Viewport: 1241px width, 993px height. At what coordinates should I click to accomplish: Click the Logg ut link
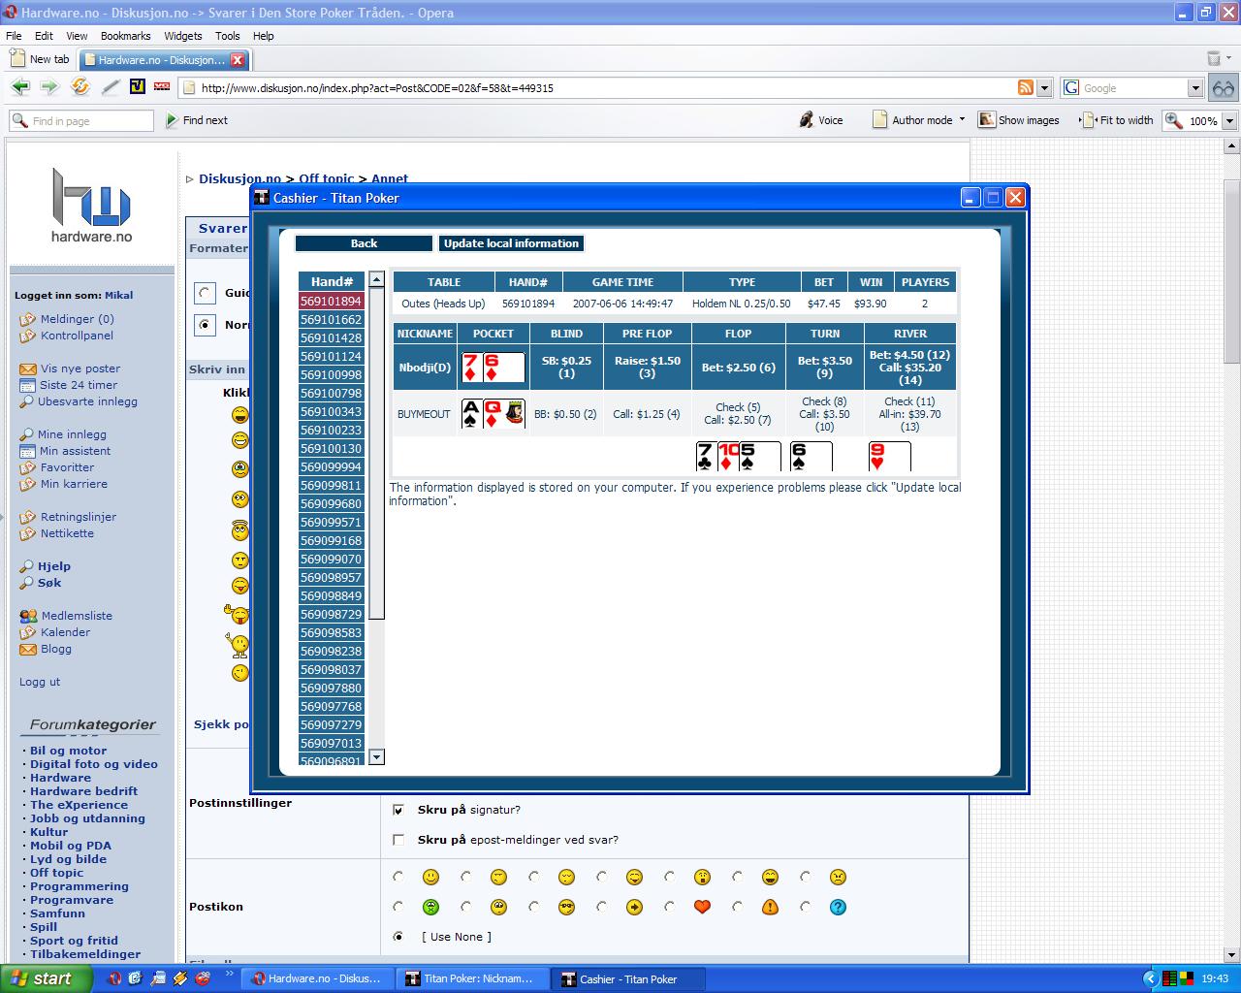[x=40, y=682]
